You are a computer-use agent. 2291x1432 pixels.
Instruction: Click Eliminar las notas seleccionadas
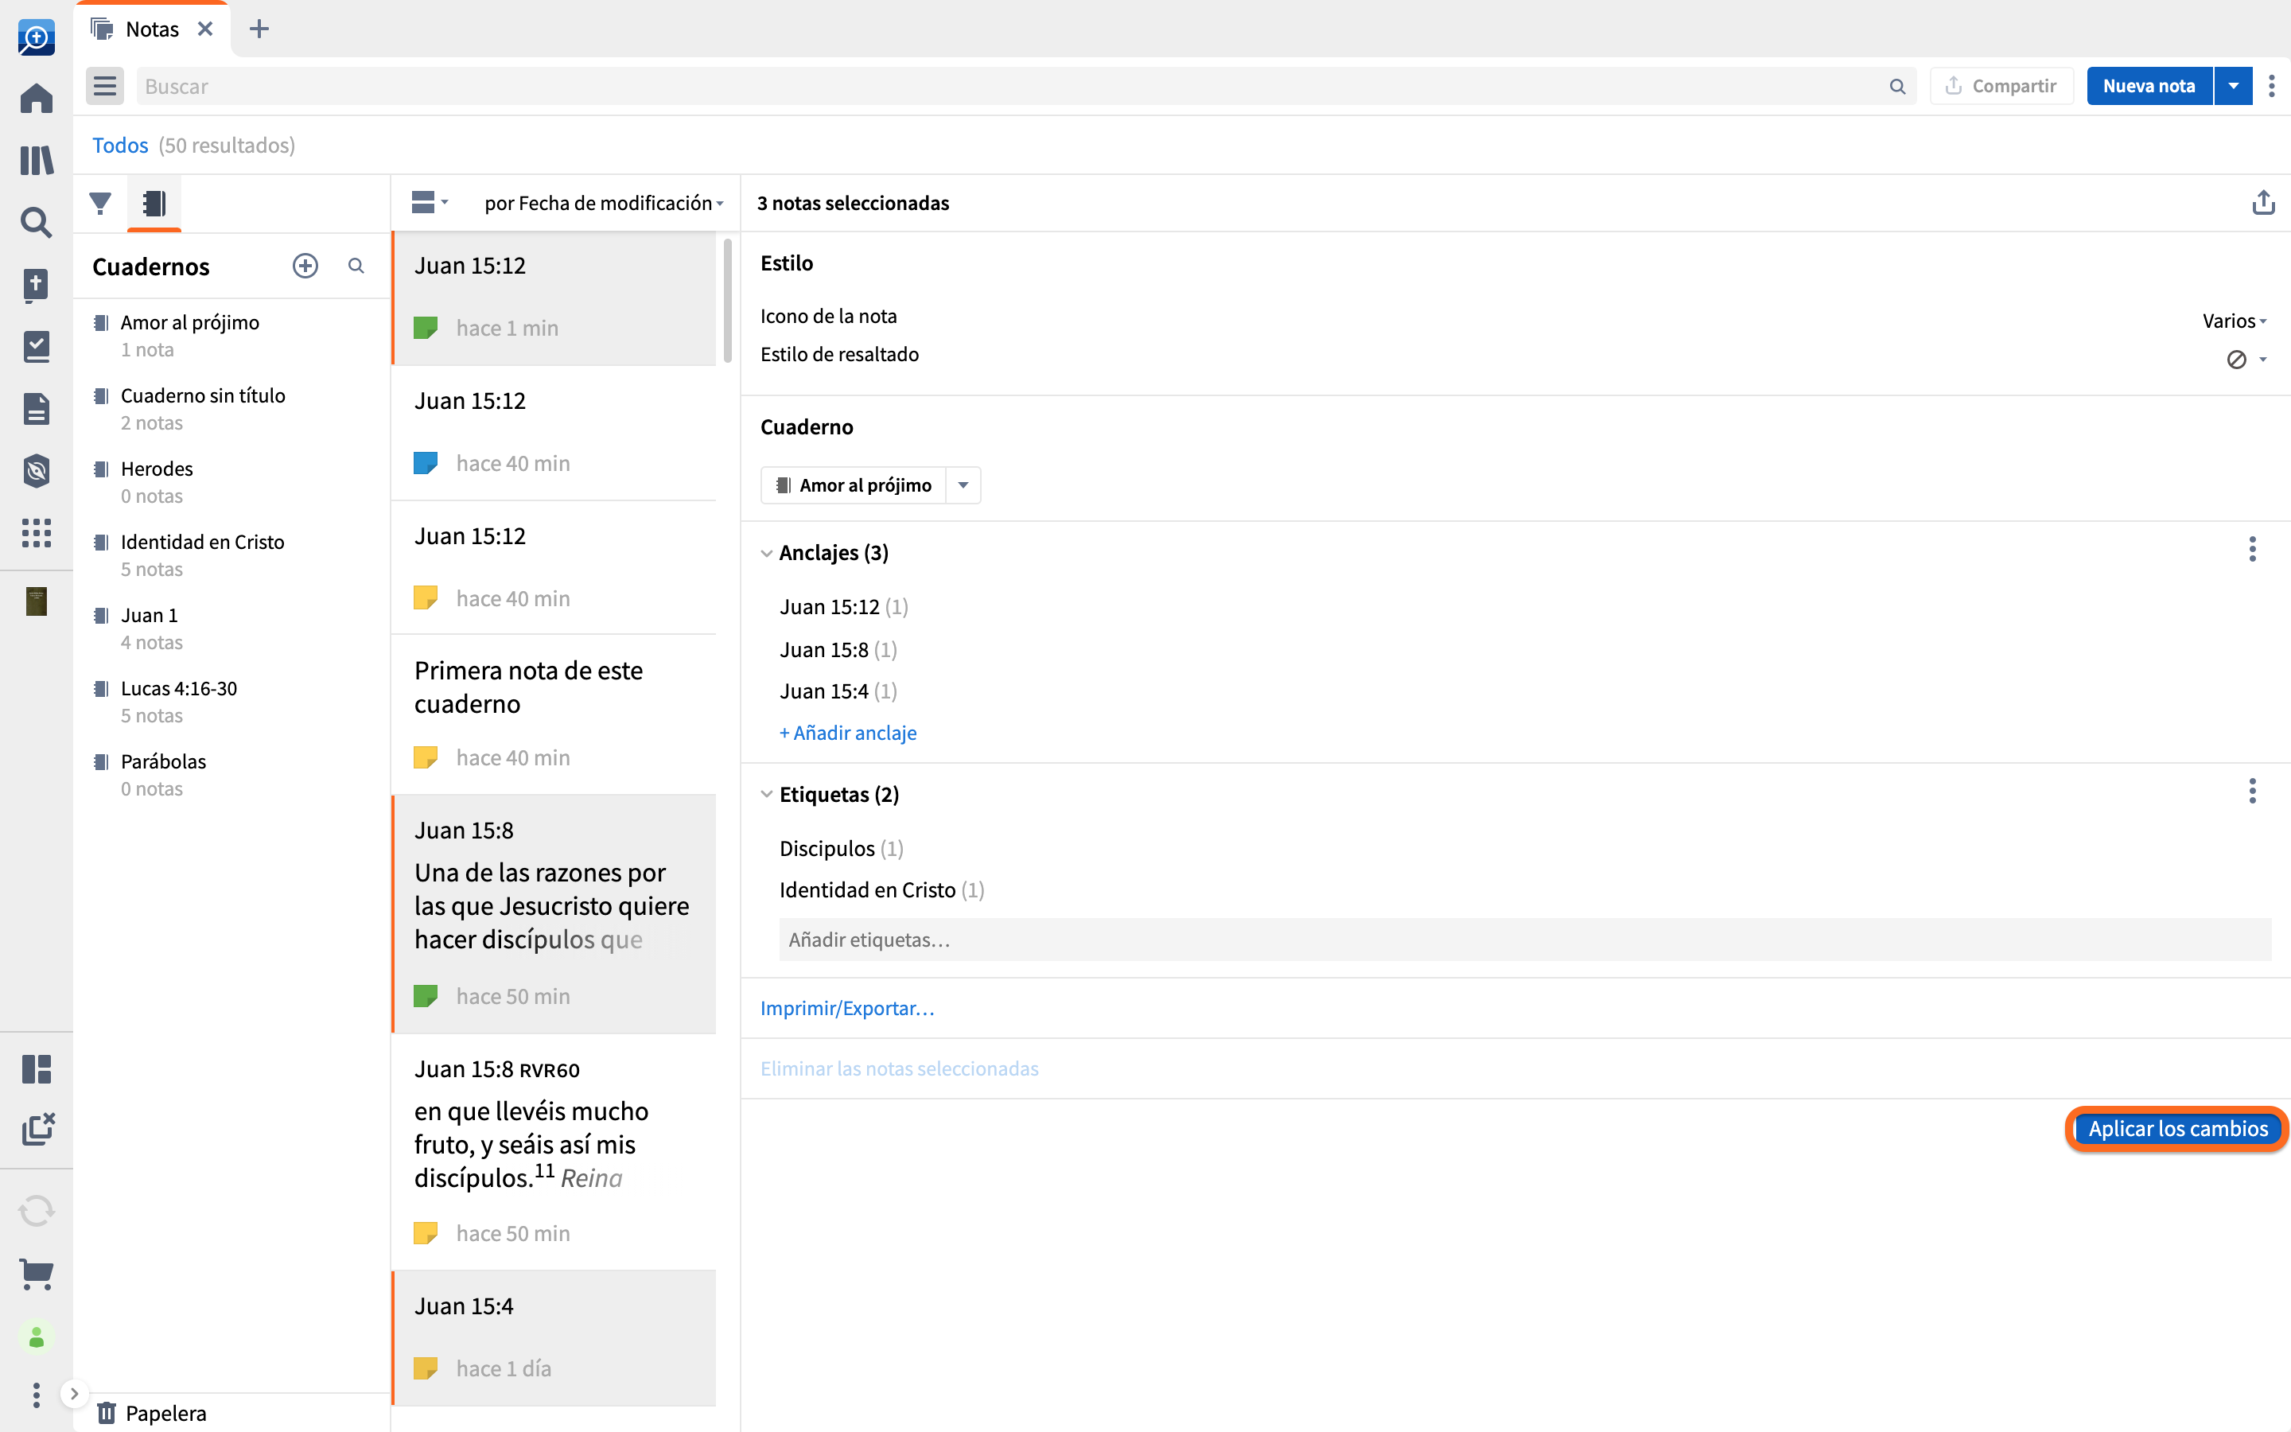point(900,1068)
